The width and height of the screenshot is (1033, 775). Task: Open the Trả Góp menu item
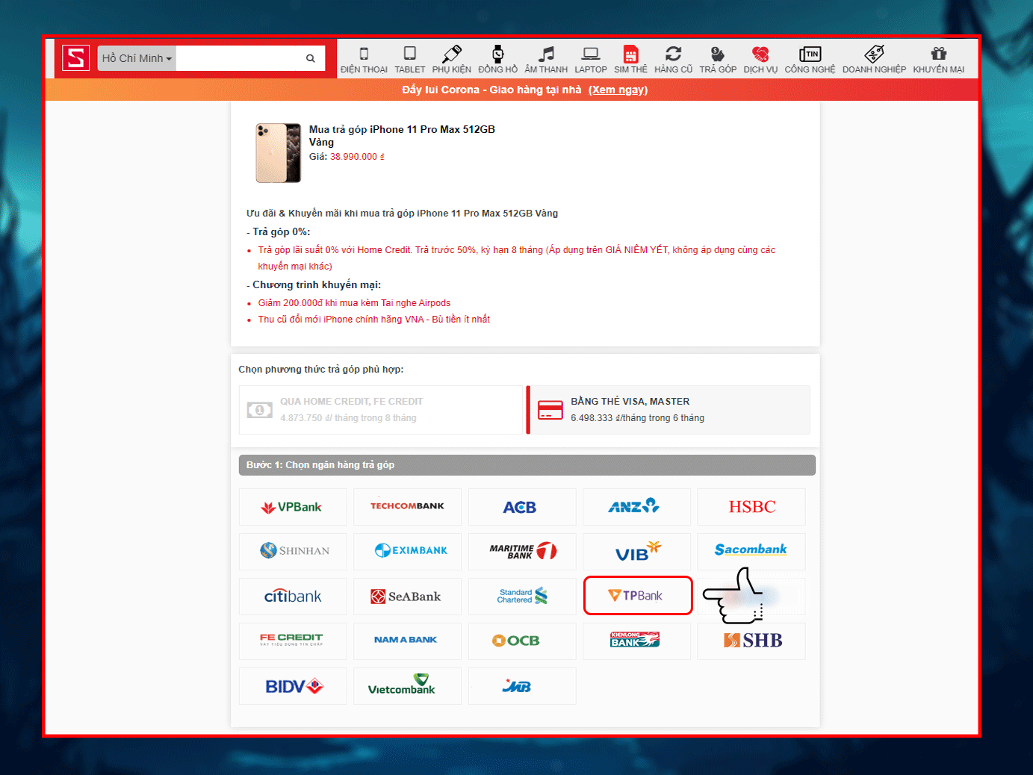[718, 60]
